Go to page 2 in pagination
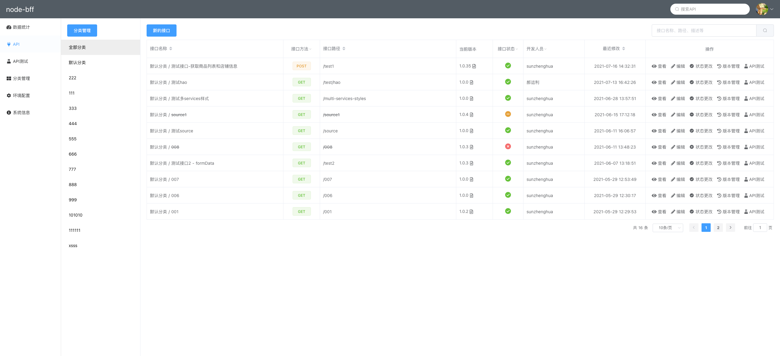The image size is (780, 356). tap(718, 228)
